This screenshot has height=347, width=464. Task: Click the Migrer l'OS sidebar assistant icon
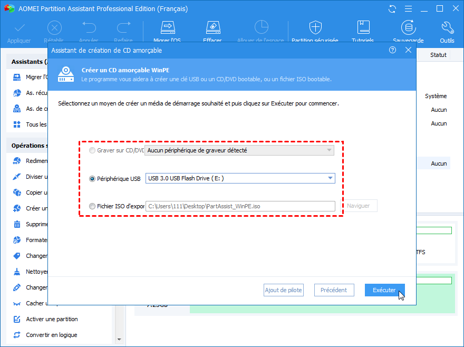(x=17, y=77)
